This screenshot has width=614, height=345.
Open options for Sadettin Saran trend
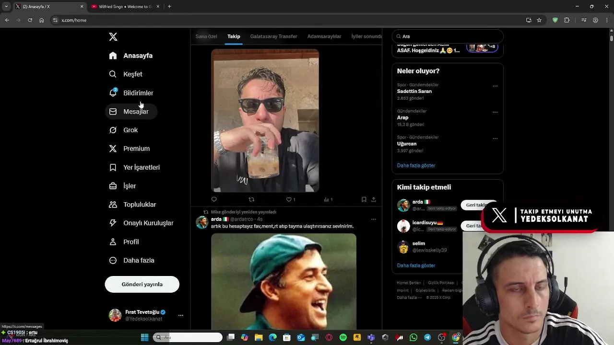[495, 86]
